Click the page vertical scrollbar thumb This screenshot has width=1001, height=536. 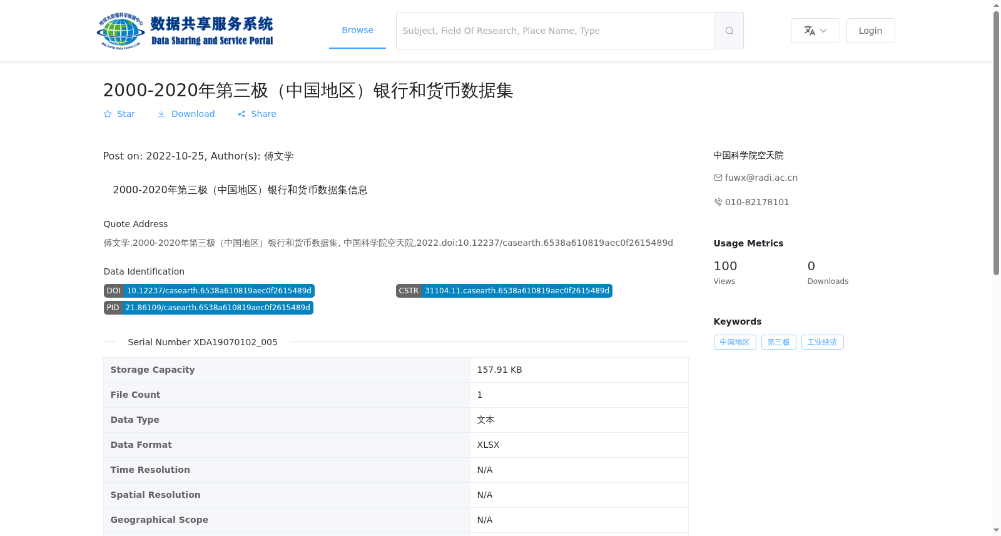(996, 143)
